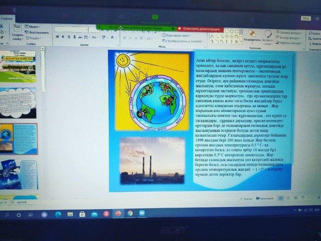The width and height of the screenshot is (321, 241).
Task: Toggle italic formatting (К)
Action: click(x=63, y=37)
